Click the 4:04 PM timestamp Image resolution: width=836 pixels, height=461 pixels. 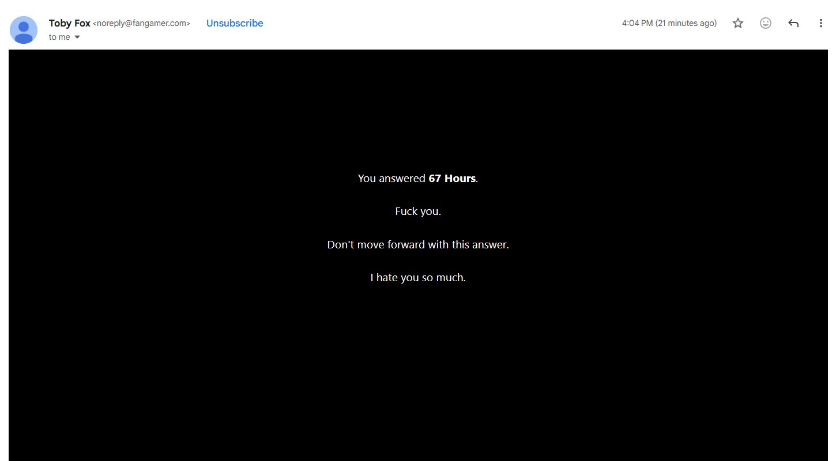[x=669, y=23]
